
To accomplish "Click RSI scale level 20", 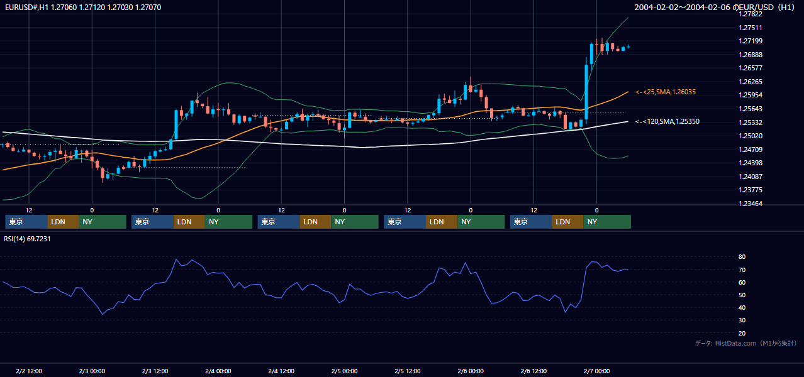I will (x=742, y=333).
